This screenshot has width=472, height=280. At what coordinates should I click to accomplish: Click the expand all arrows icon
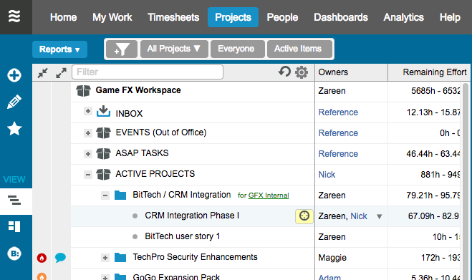pyautogui.click(x=62, y=72)
